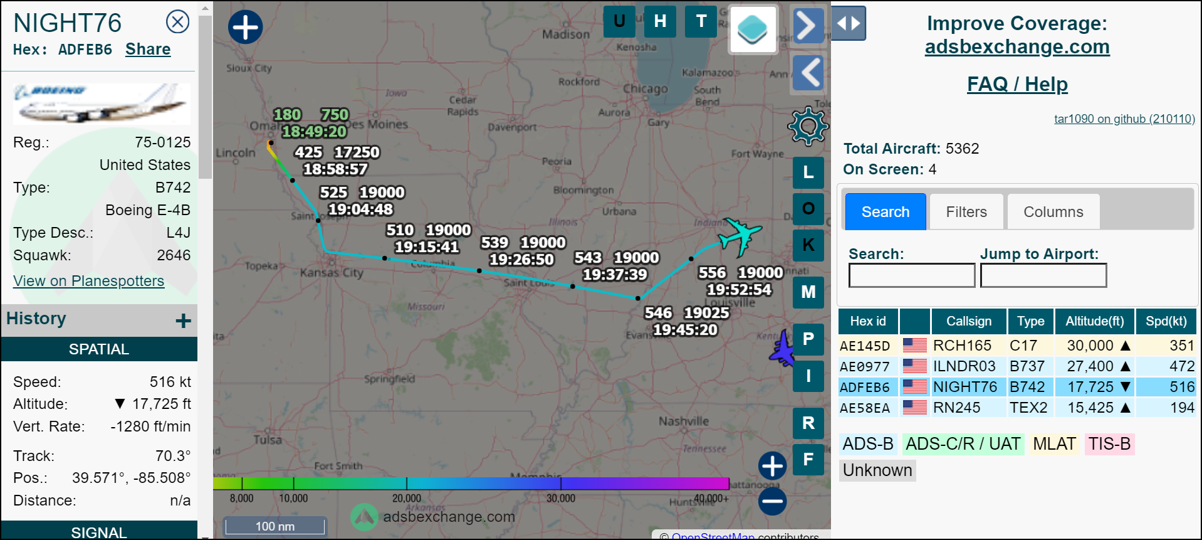Open adsbexchange.com coverage link
Image resolution: width=1202 pixels, height=540 pixels.
tap(1017, 47)
